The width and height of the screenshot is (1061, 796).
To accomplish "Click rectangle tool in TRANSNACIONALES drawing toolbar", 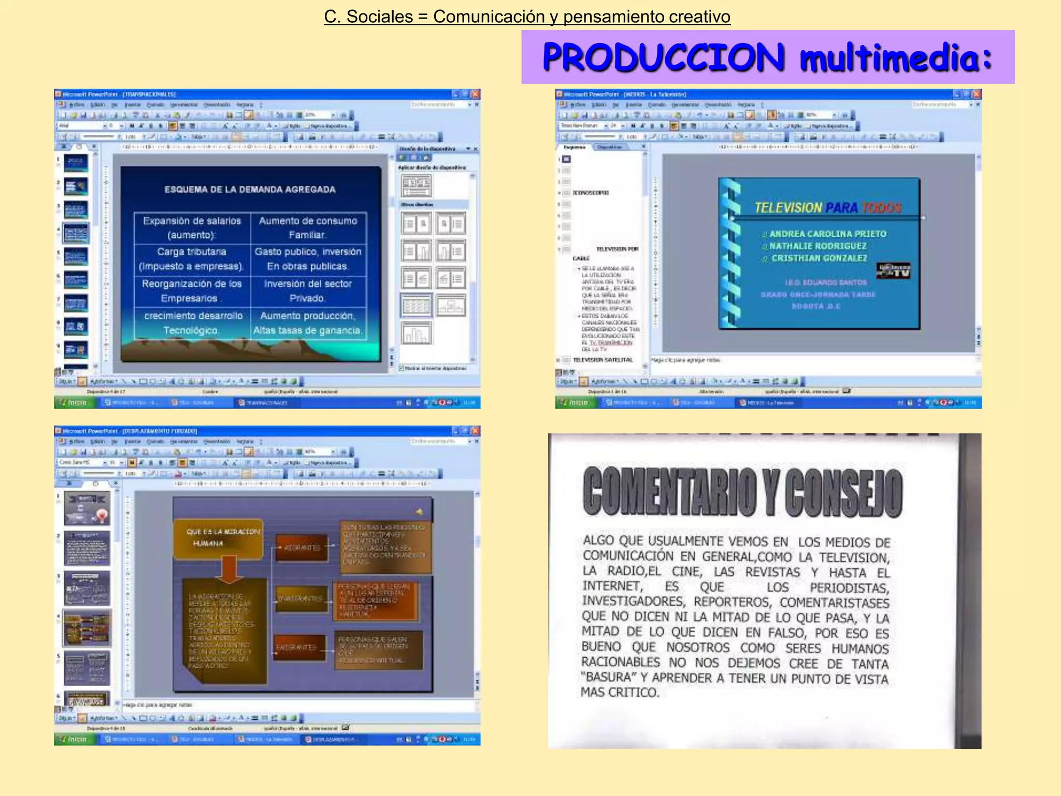I will coord(143,381).
